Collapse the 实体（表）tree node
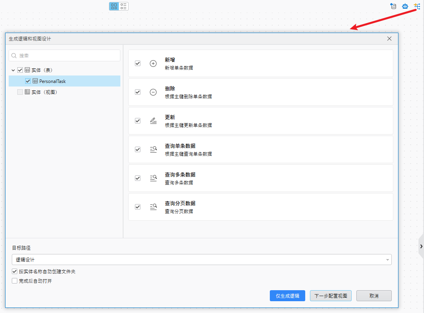Screen dimensions: 424x313 [x=13, y=70]
